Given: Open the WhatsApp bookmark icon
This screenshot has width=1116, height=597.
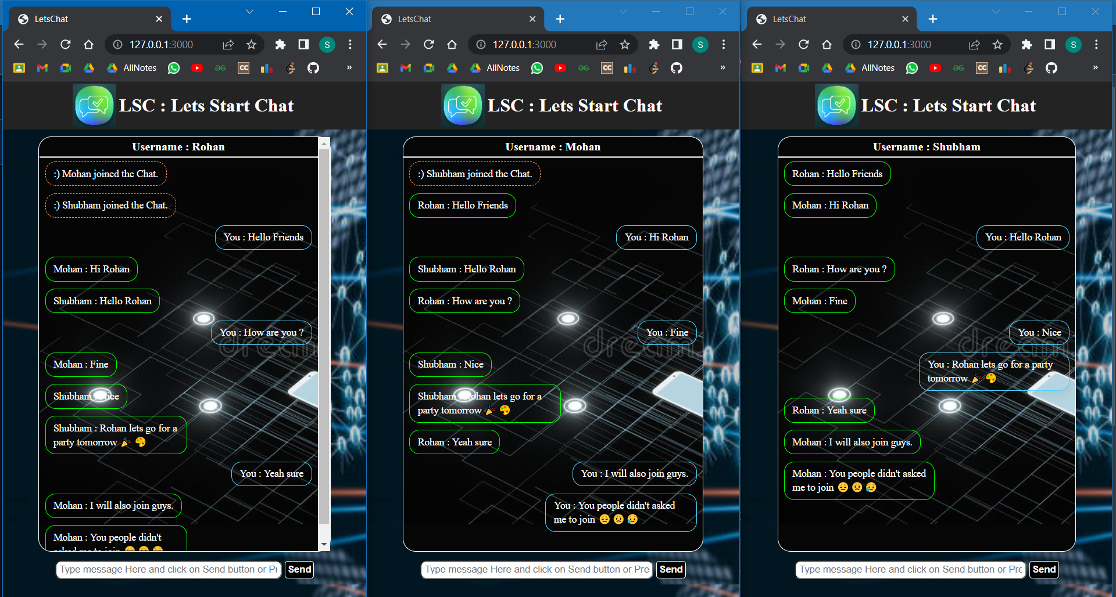Looking at the screenshot, I should pyautogui.click(x=174, y=68).
